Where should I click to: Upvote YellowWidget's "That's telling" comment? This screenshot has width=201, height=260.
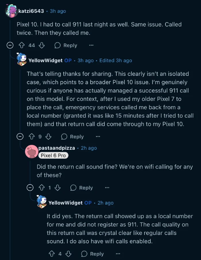(x=31, y=137)
